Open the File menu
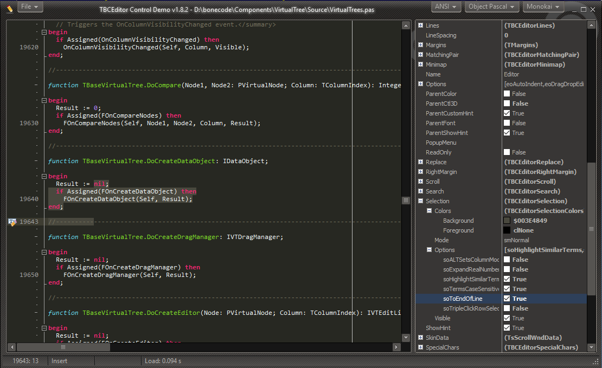This screenshot has width=602, height=368. 30,7
